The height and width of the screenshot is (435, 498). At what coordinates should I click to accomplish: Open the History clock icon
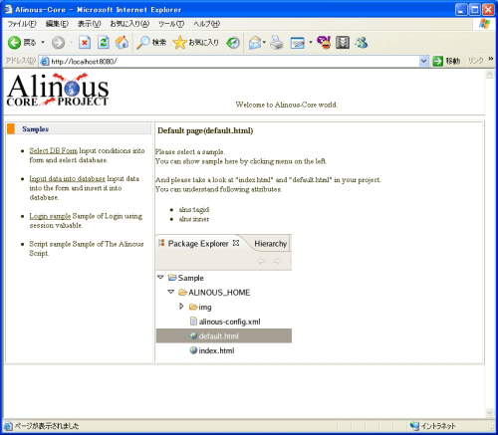point(233,43)
